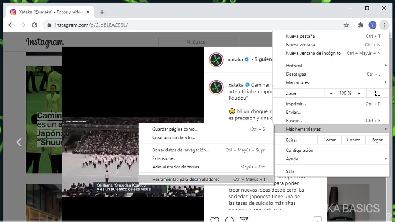
Task: Increase zoom with the plus button
Action: pyautogui.click(x=359, y=93)
